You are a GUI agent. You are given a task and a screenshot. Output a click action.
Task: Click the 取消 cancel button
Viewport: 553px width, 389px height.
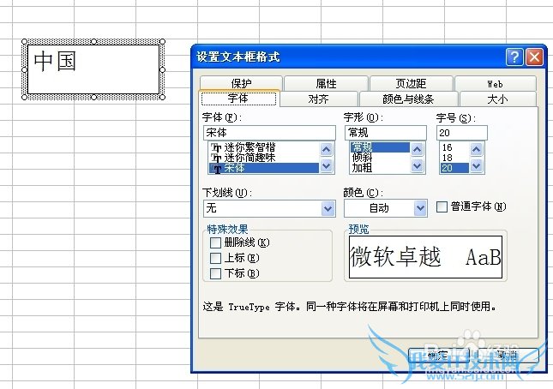point(508,356)
